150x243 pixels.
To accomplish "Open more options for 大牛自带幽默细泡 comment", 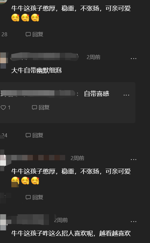I will [134, 58].
